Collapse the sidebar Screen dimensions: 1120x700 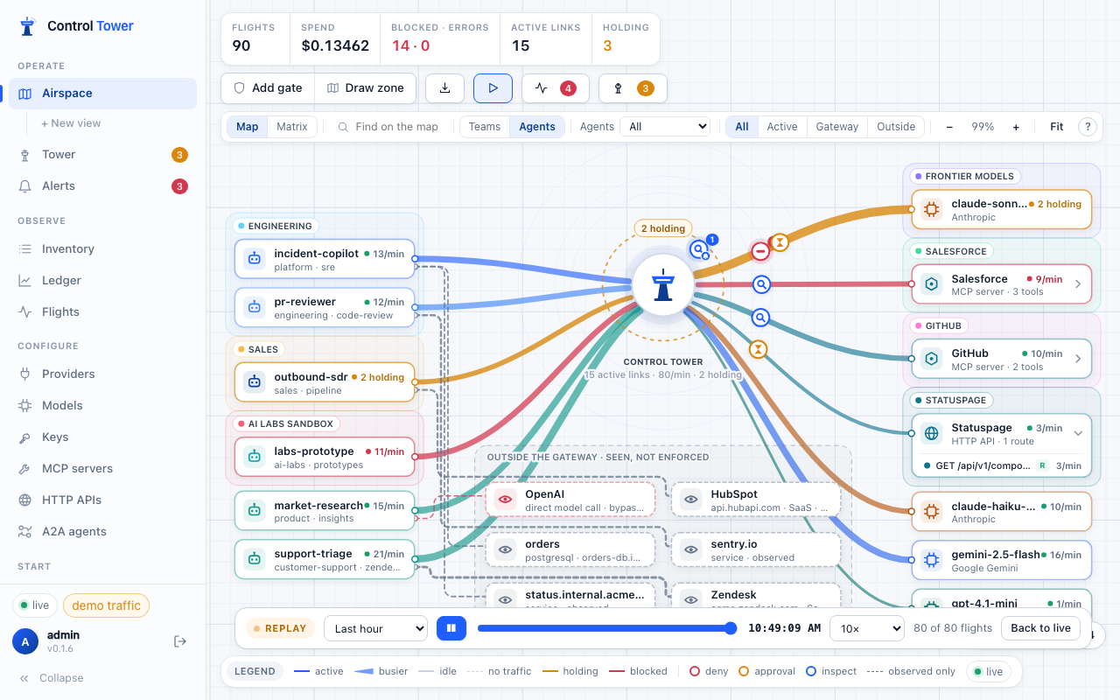[x=52, y=678]
